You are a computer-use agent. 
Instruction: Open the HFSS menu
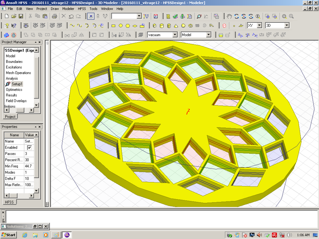pyautogui.click(x=81, y=8)
